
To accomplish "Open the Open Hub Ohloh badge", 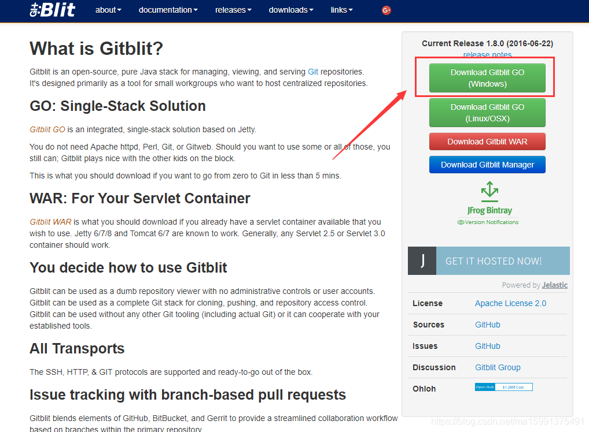I will [504, 387].
